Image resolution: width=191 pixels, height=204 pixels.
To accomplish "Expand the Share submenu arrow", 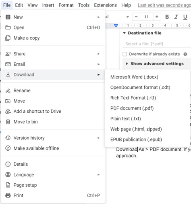I will click(x=99, y=54).
